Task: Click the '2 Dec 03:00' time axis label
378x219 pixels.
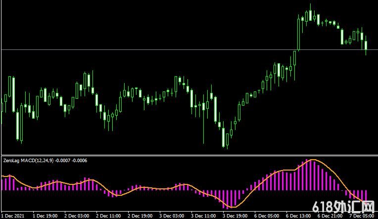Action: tap(77, 216)
